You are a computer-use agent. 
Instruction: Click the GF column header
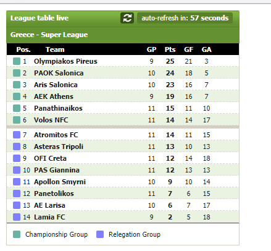(x=188, y=49)
